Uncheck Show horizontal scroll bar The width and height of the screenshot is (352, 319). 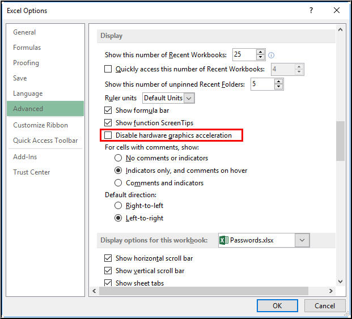pyautogui.click(x=108, y=258)
